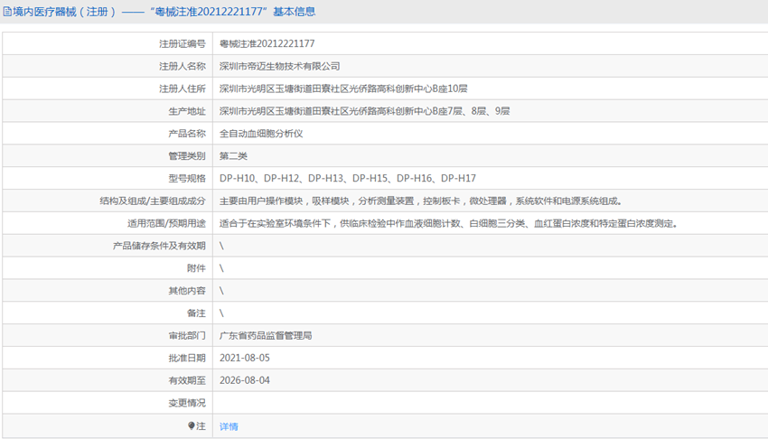Click the 产品储存条件及有效期 row label
This screenshot has width=768, height=439.
pyautogui.click(x=159, y=246)
